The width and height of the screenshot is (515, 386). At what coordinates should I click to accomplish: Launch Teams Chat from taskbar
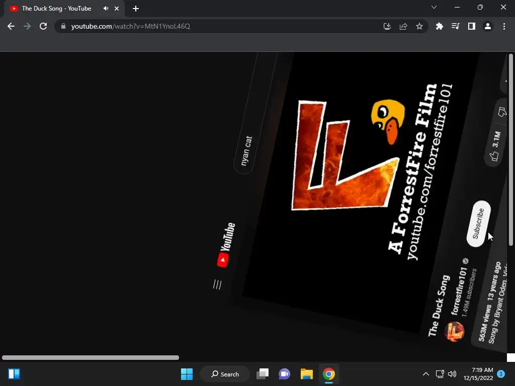tap(285, 374)
